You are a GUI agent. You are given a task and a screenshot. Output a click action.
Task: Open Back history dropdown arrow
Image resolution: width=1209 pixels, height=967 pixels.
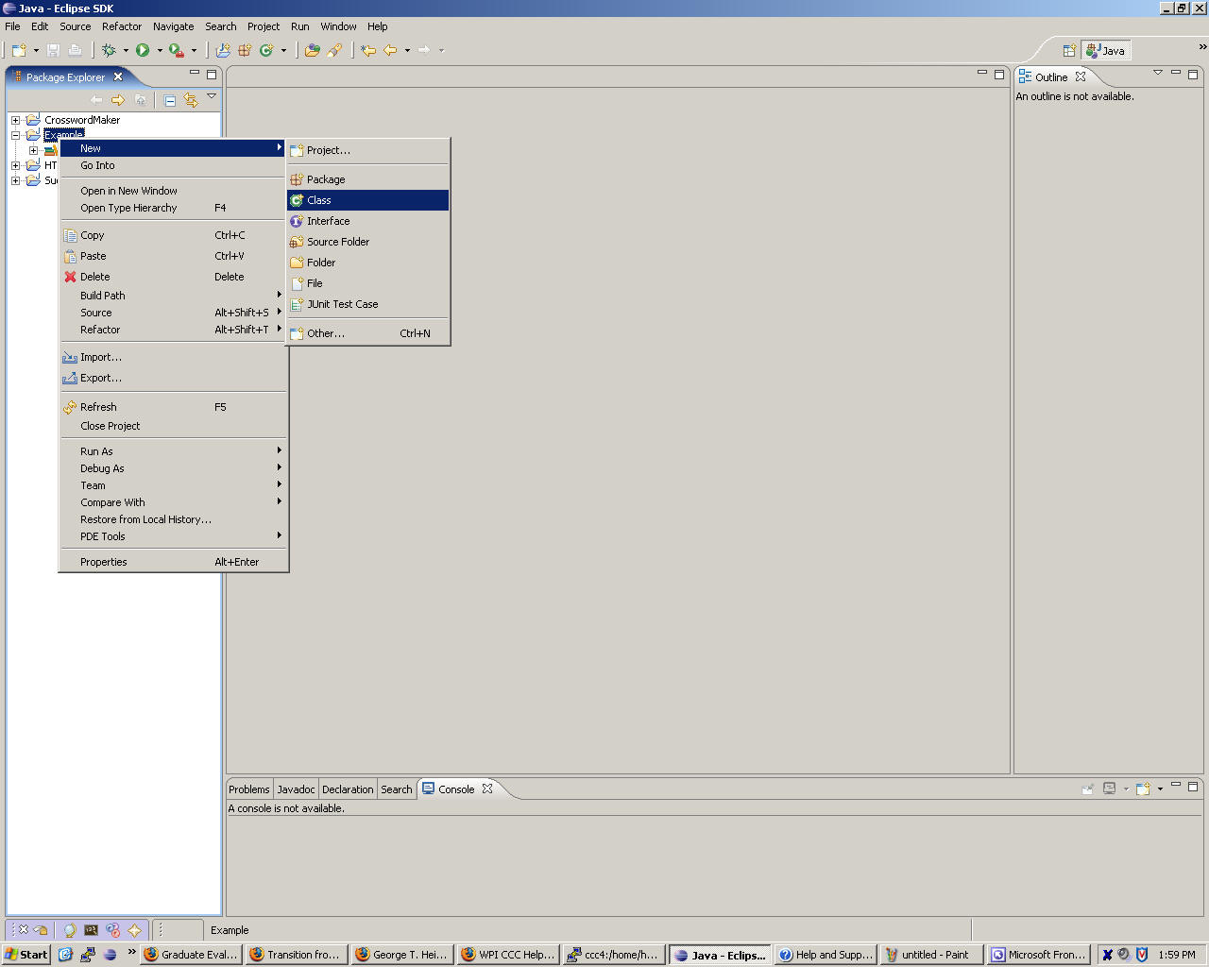pos(407,51)
